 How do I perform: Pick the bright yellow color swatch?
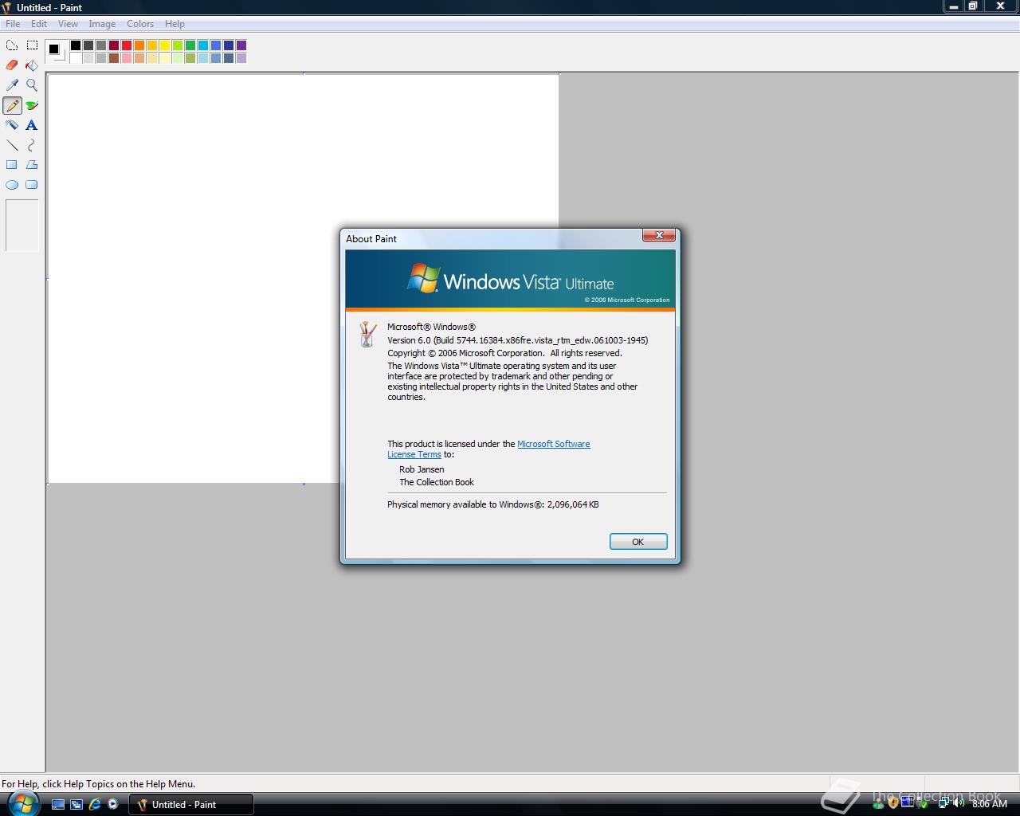pyautogui.click(x=165, y=45)
